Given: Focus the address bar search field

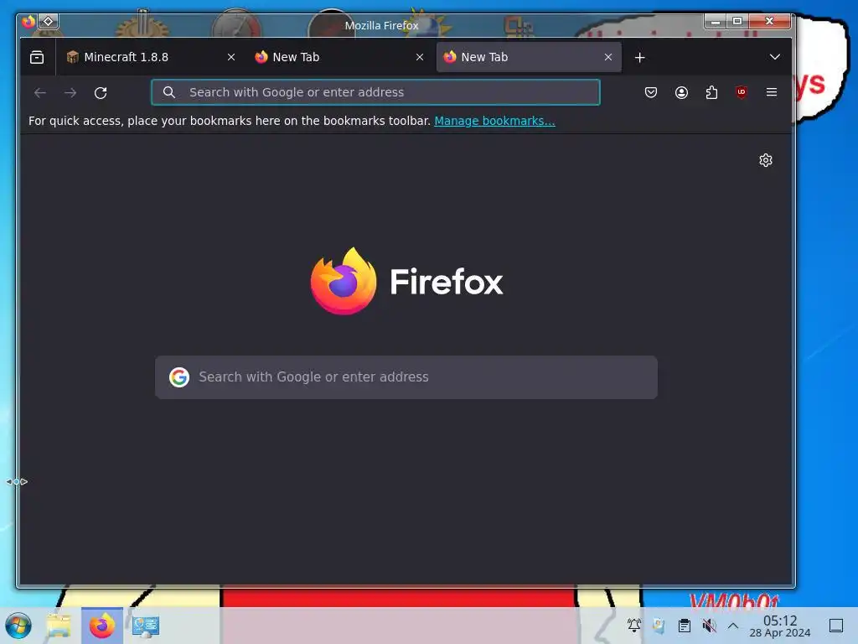Looking at the screenshot, I should [376, 92].
